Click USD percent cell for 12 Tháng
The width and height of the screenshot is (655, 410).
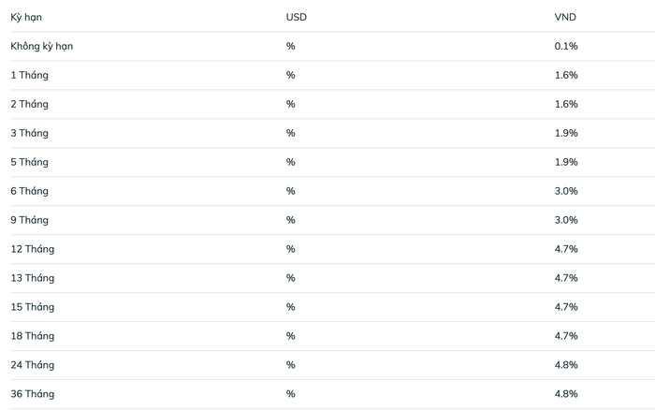291,249
